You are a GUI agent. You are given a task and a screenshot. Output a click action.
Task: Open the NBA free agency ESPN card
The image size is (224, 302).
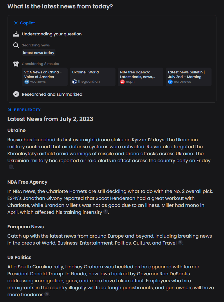click(140, 77)
